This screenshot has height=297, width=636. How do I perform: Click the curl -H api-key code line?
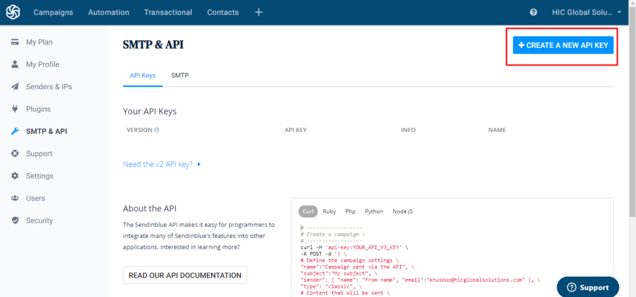[355, 247]
